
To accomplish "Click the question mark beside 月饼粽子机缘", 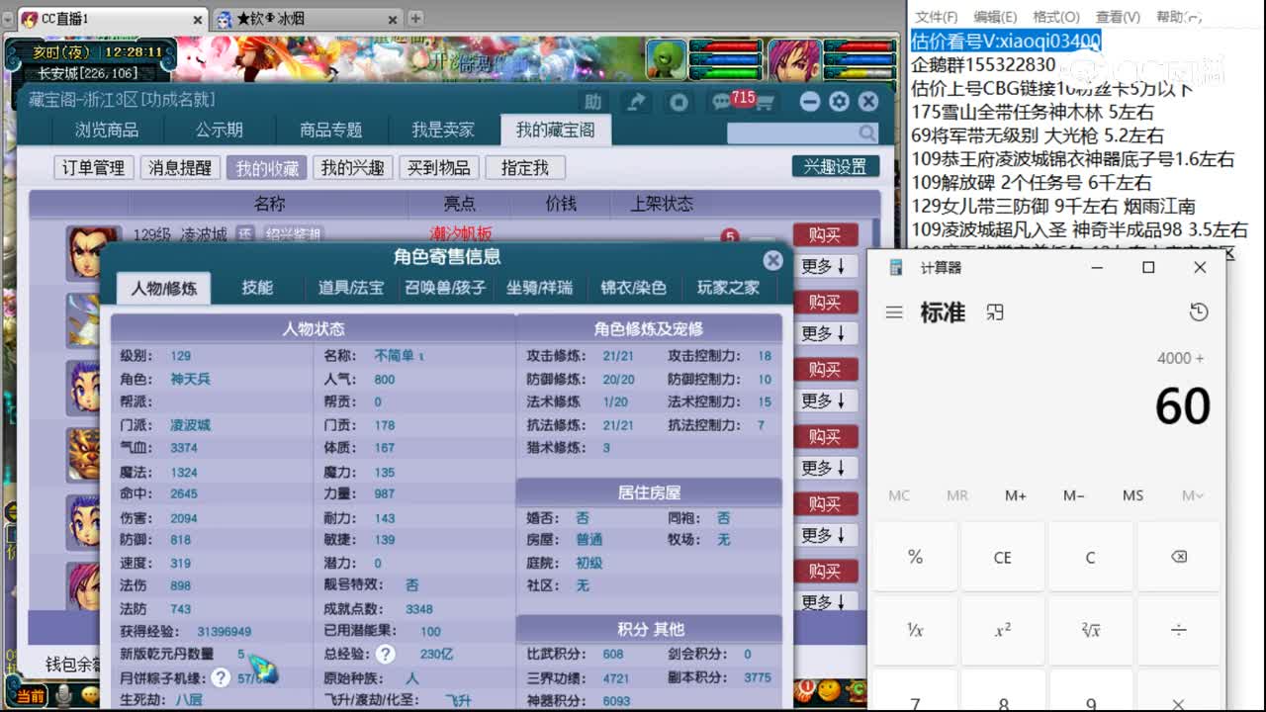I will pos(219,677).
